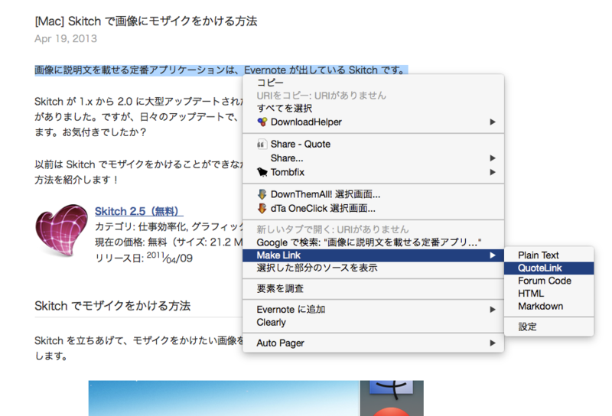Click the DownThemAll! arrow icon
This screenshot has height=416, width=612.
tap(262, 194)
